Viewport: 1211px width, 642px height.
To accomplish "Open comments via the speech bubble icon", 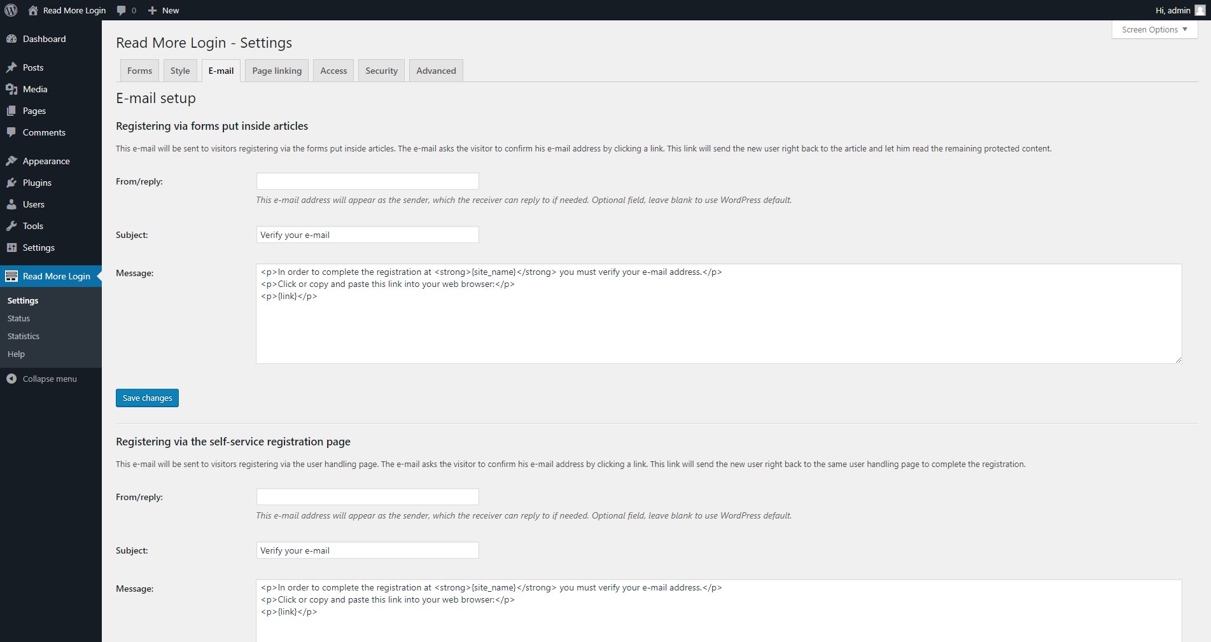I will 121,10.
